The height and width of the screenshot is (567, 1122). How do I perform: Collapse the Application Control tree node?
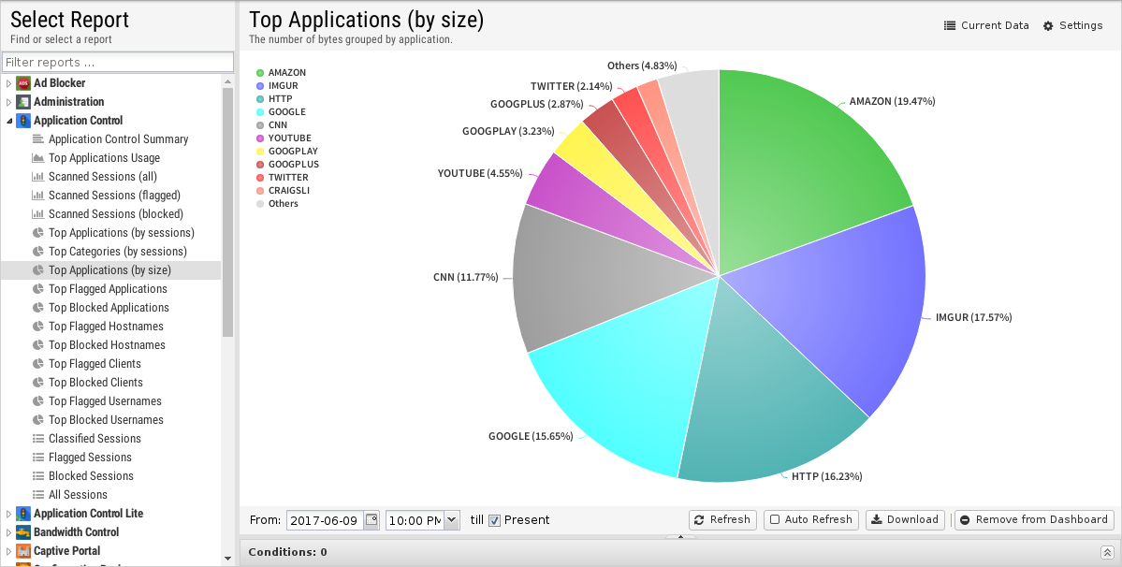click(x=8, y=120)
